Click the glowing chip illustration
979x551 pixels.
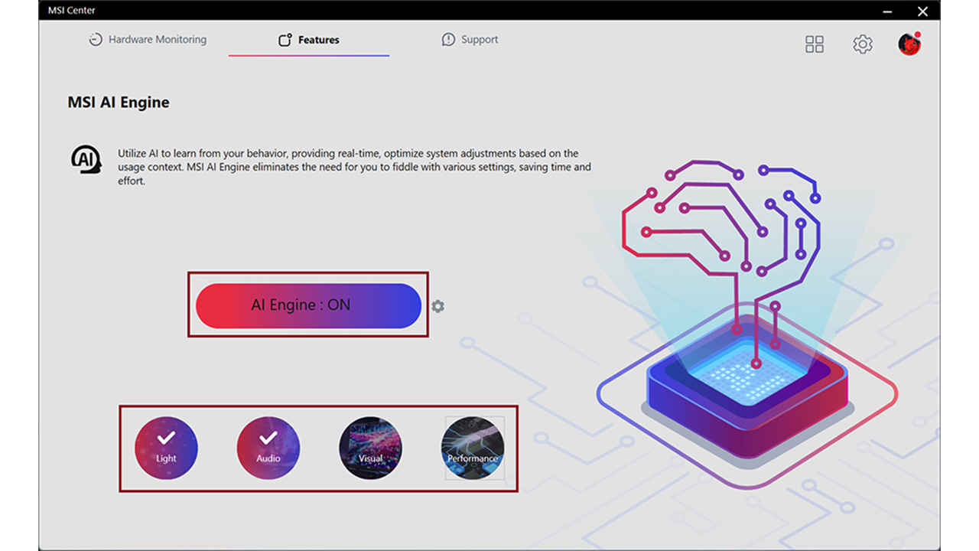coord(746,383)
